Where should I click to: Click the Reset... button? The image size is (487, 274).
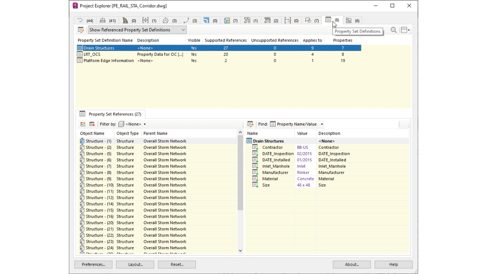coord(177,264)
